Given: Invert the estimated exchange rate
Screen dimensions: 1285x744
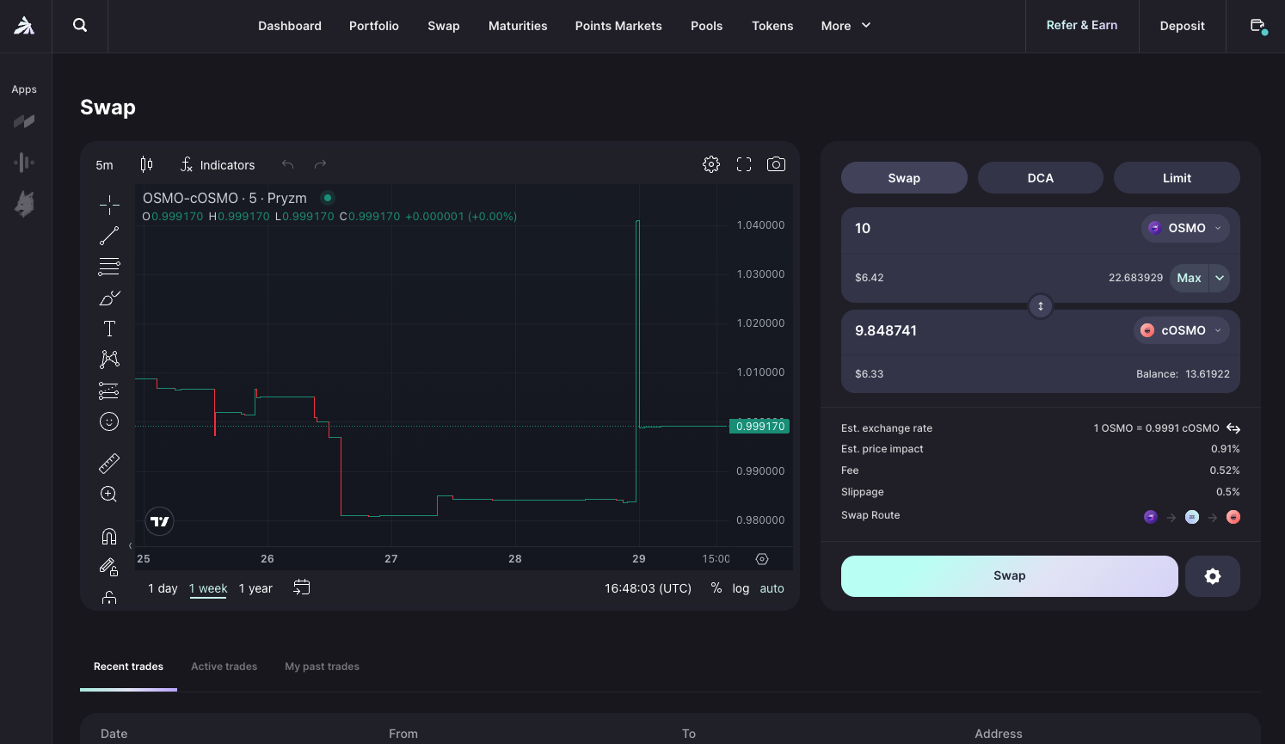Looking at the screenshot, I should pyautogui.click(x=1233, y=428).
